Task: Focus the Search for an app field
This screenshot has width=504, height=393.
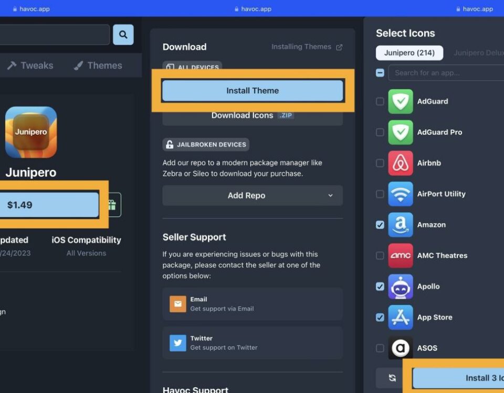Action: [x=446, y=73]
